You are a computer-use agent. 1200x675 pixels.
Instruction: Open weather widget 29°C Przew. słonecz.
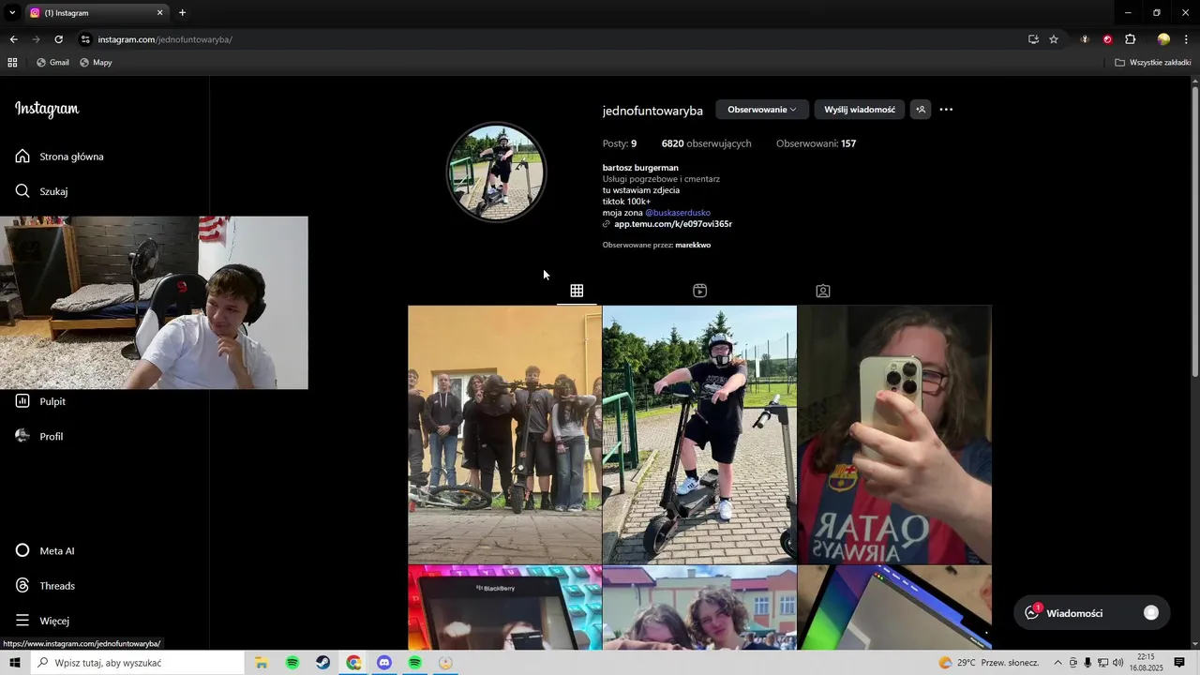(989, 663)
